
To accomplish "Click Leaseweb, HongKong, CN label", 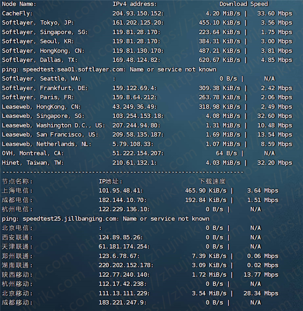I will click(x=41, y=107).
